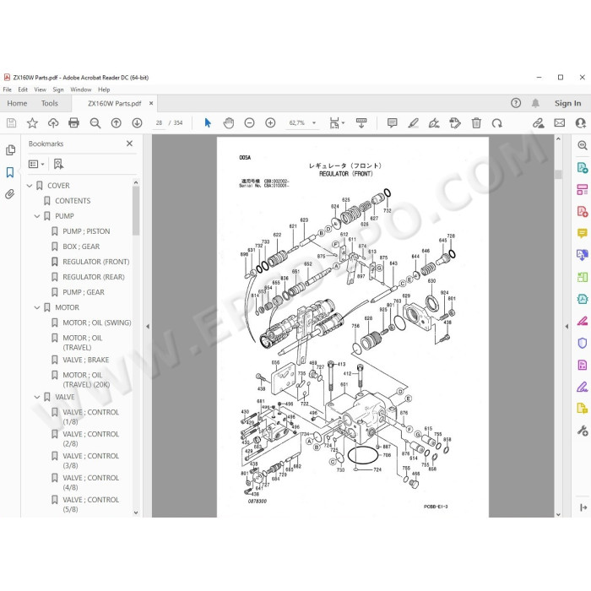Open the PUMP ; PISTON bookmark

86,231
